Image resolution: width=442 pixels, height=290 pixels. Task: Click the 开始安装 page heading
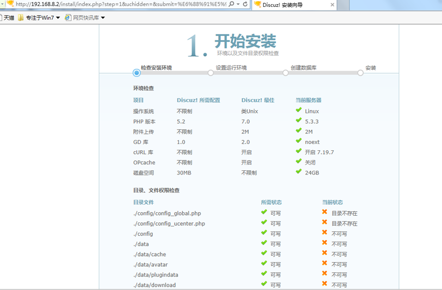[245, 41]
